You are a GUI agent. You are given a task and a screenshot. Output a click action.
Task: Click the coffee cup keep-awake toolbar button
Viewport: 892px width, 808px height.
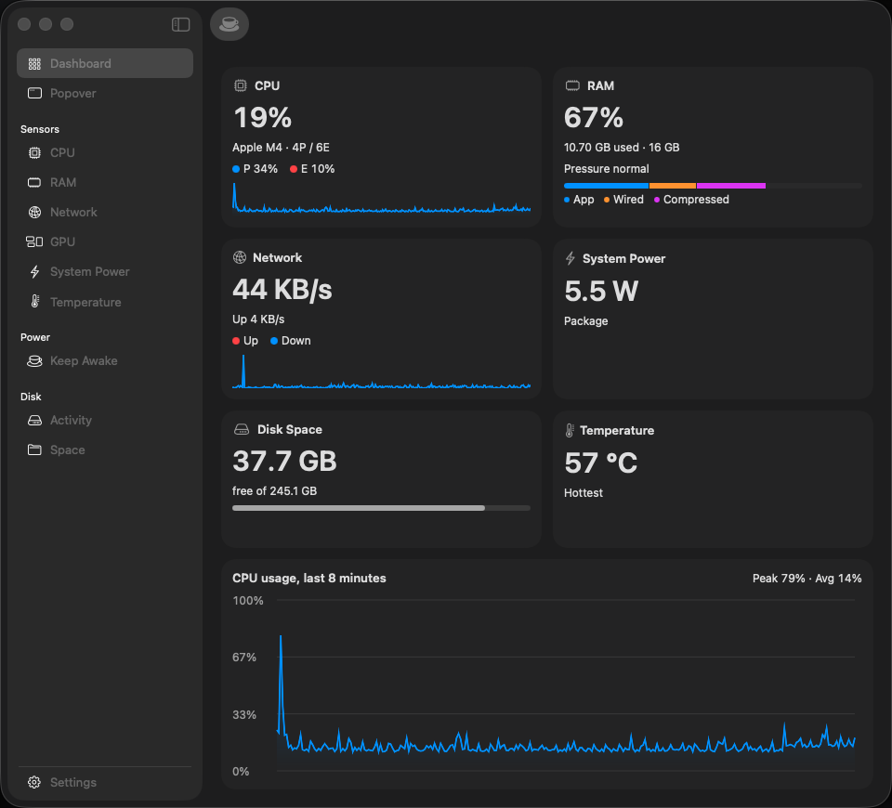pyautogui.click(x=230, y=24)
